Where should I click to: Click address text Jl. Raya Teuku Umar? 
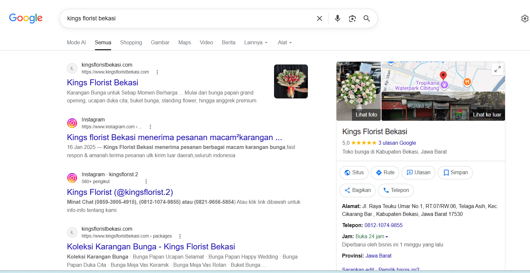(x=420, y=210)
